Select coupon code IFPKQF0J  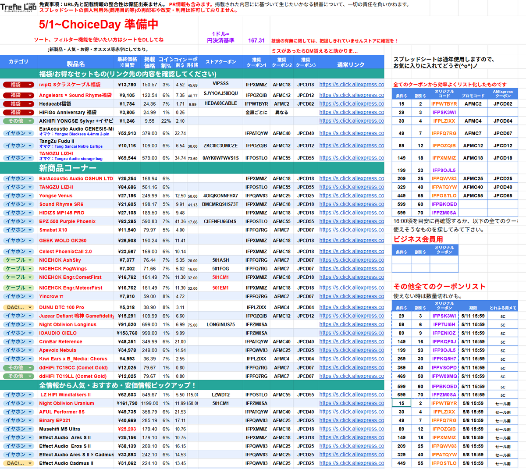pos(444,341)
